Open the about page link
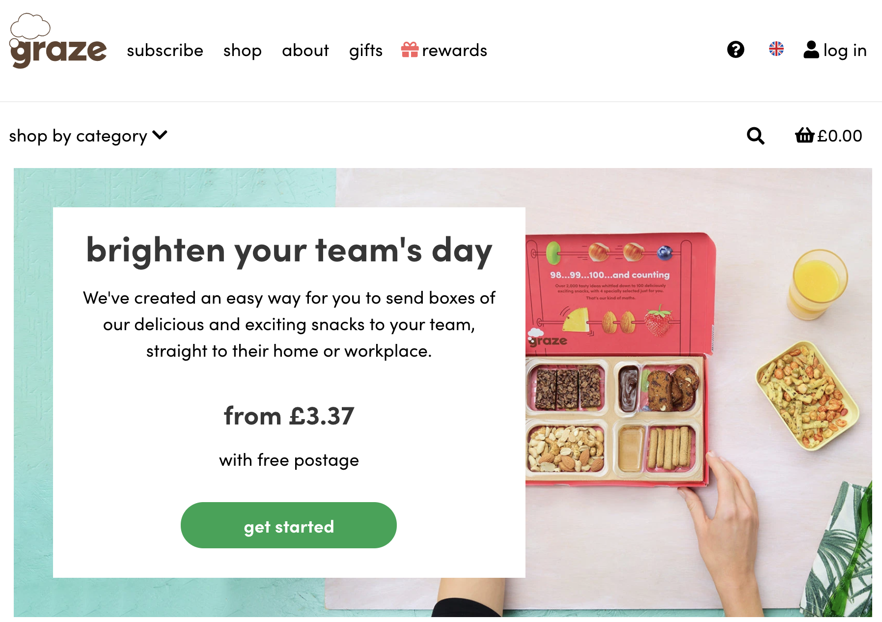882x622 pixels. click(305, 50)
